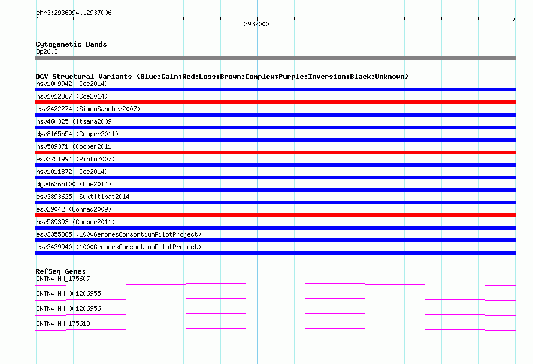Click the gray 3p26.3 cytogenetic band bar
Viewport: 533px width, 364px height.
275,58
